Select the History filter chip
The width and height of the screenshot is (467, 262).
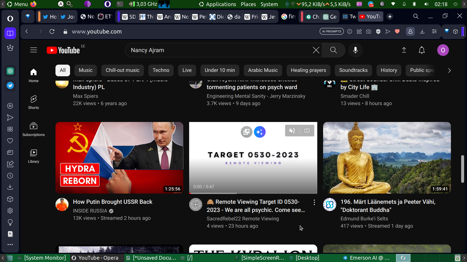(389, 70)
